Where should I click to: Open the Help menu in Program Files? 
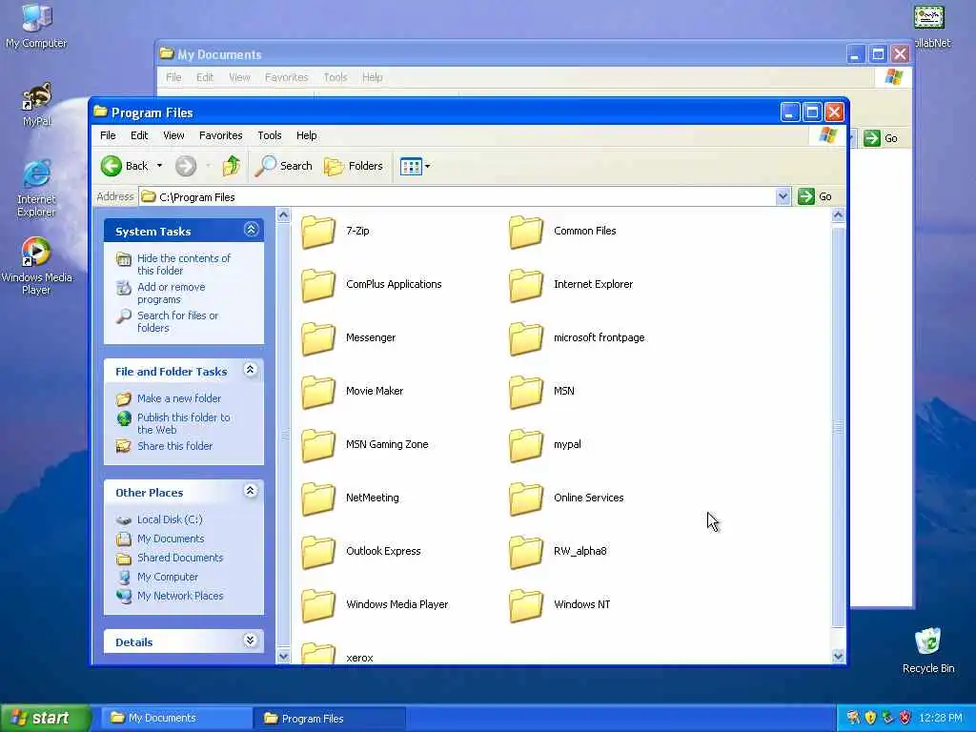[x=306, y=135]
